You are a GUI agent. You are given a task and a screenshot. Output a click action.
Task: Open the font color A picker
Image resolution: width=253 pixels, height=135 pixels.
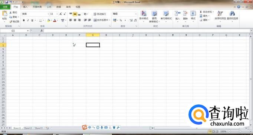(x=55, y=20)
